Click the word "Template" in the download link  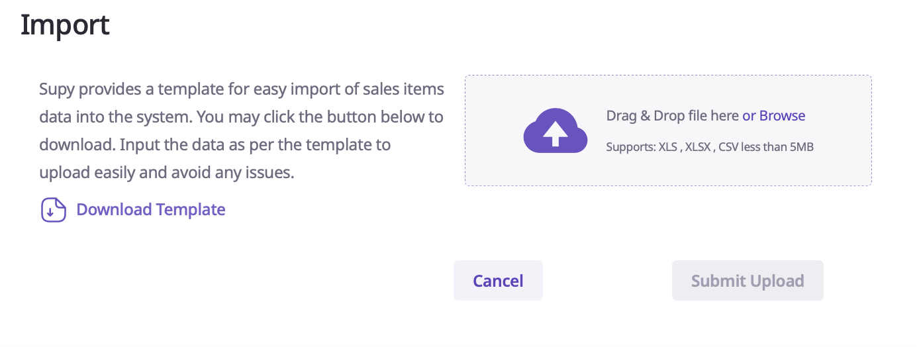[x=190, y=210]
